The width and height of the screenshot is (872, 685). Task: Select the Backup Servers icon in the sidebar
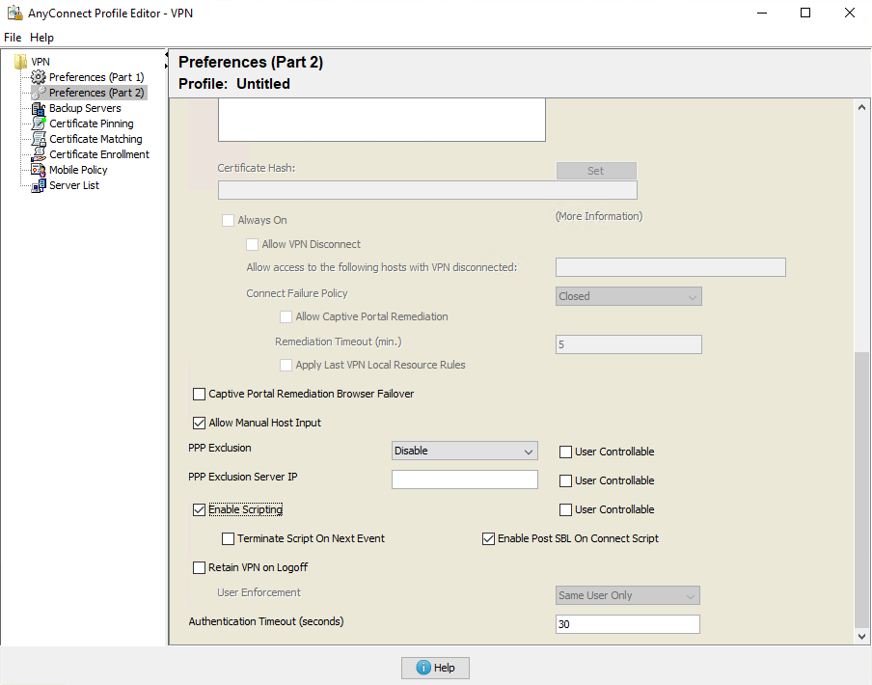pos(39,108)
